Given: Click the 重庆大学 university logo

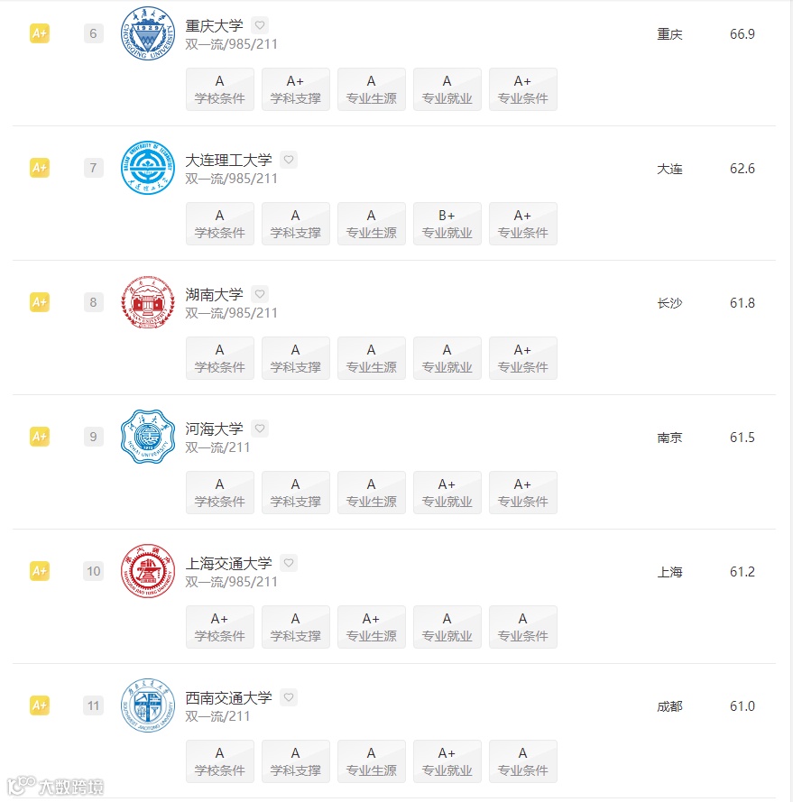Looking at the screenshot, I should click(148, 33).
